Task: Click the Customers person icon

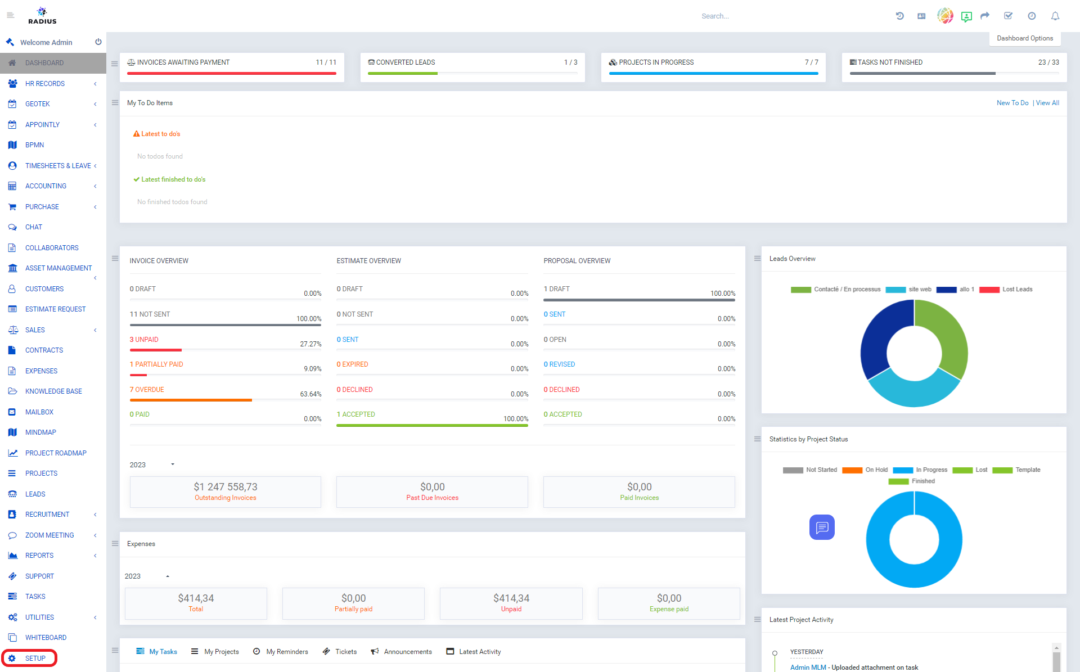Action: tap(12, 288)
